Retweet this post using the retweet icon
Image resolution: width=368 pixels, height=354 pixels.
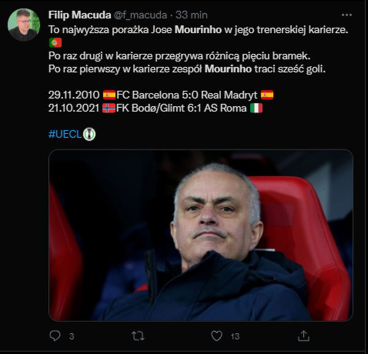(x=139, y=336)
